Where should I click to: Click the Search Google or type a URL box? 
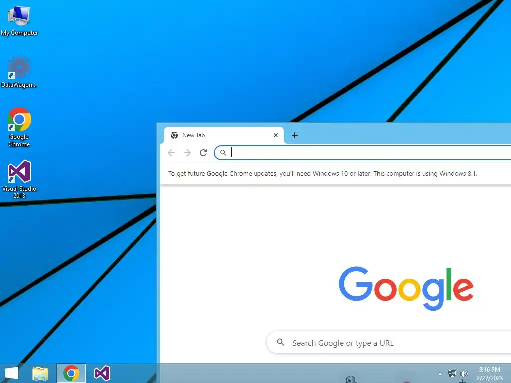click(389, 343)
